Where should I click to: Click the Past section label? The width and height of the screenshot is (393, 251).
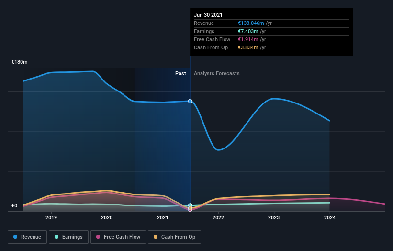(180, 73)
